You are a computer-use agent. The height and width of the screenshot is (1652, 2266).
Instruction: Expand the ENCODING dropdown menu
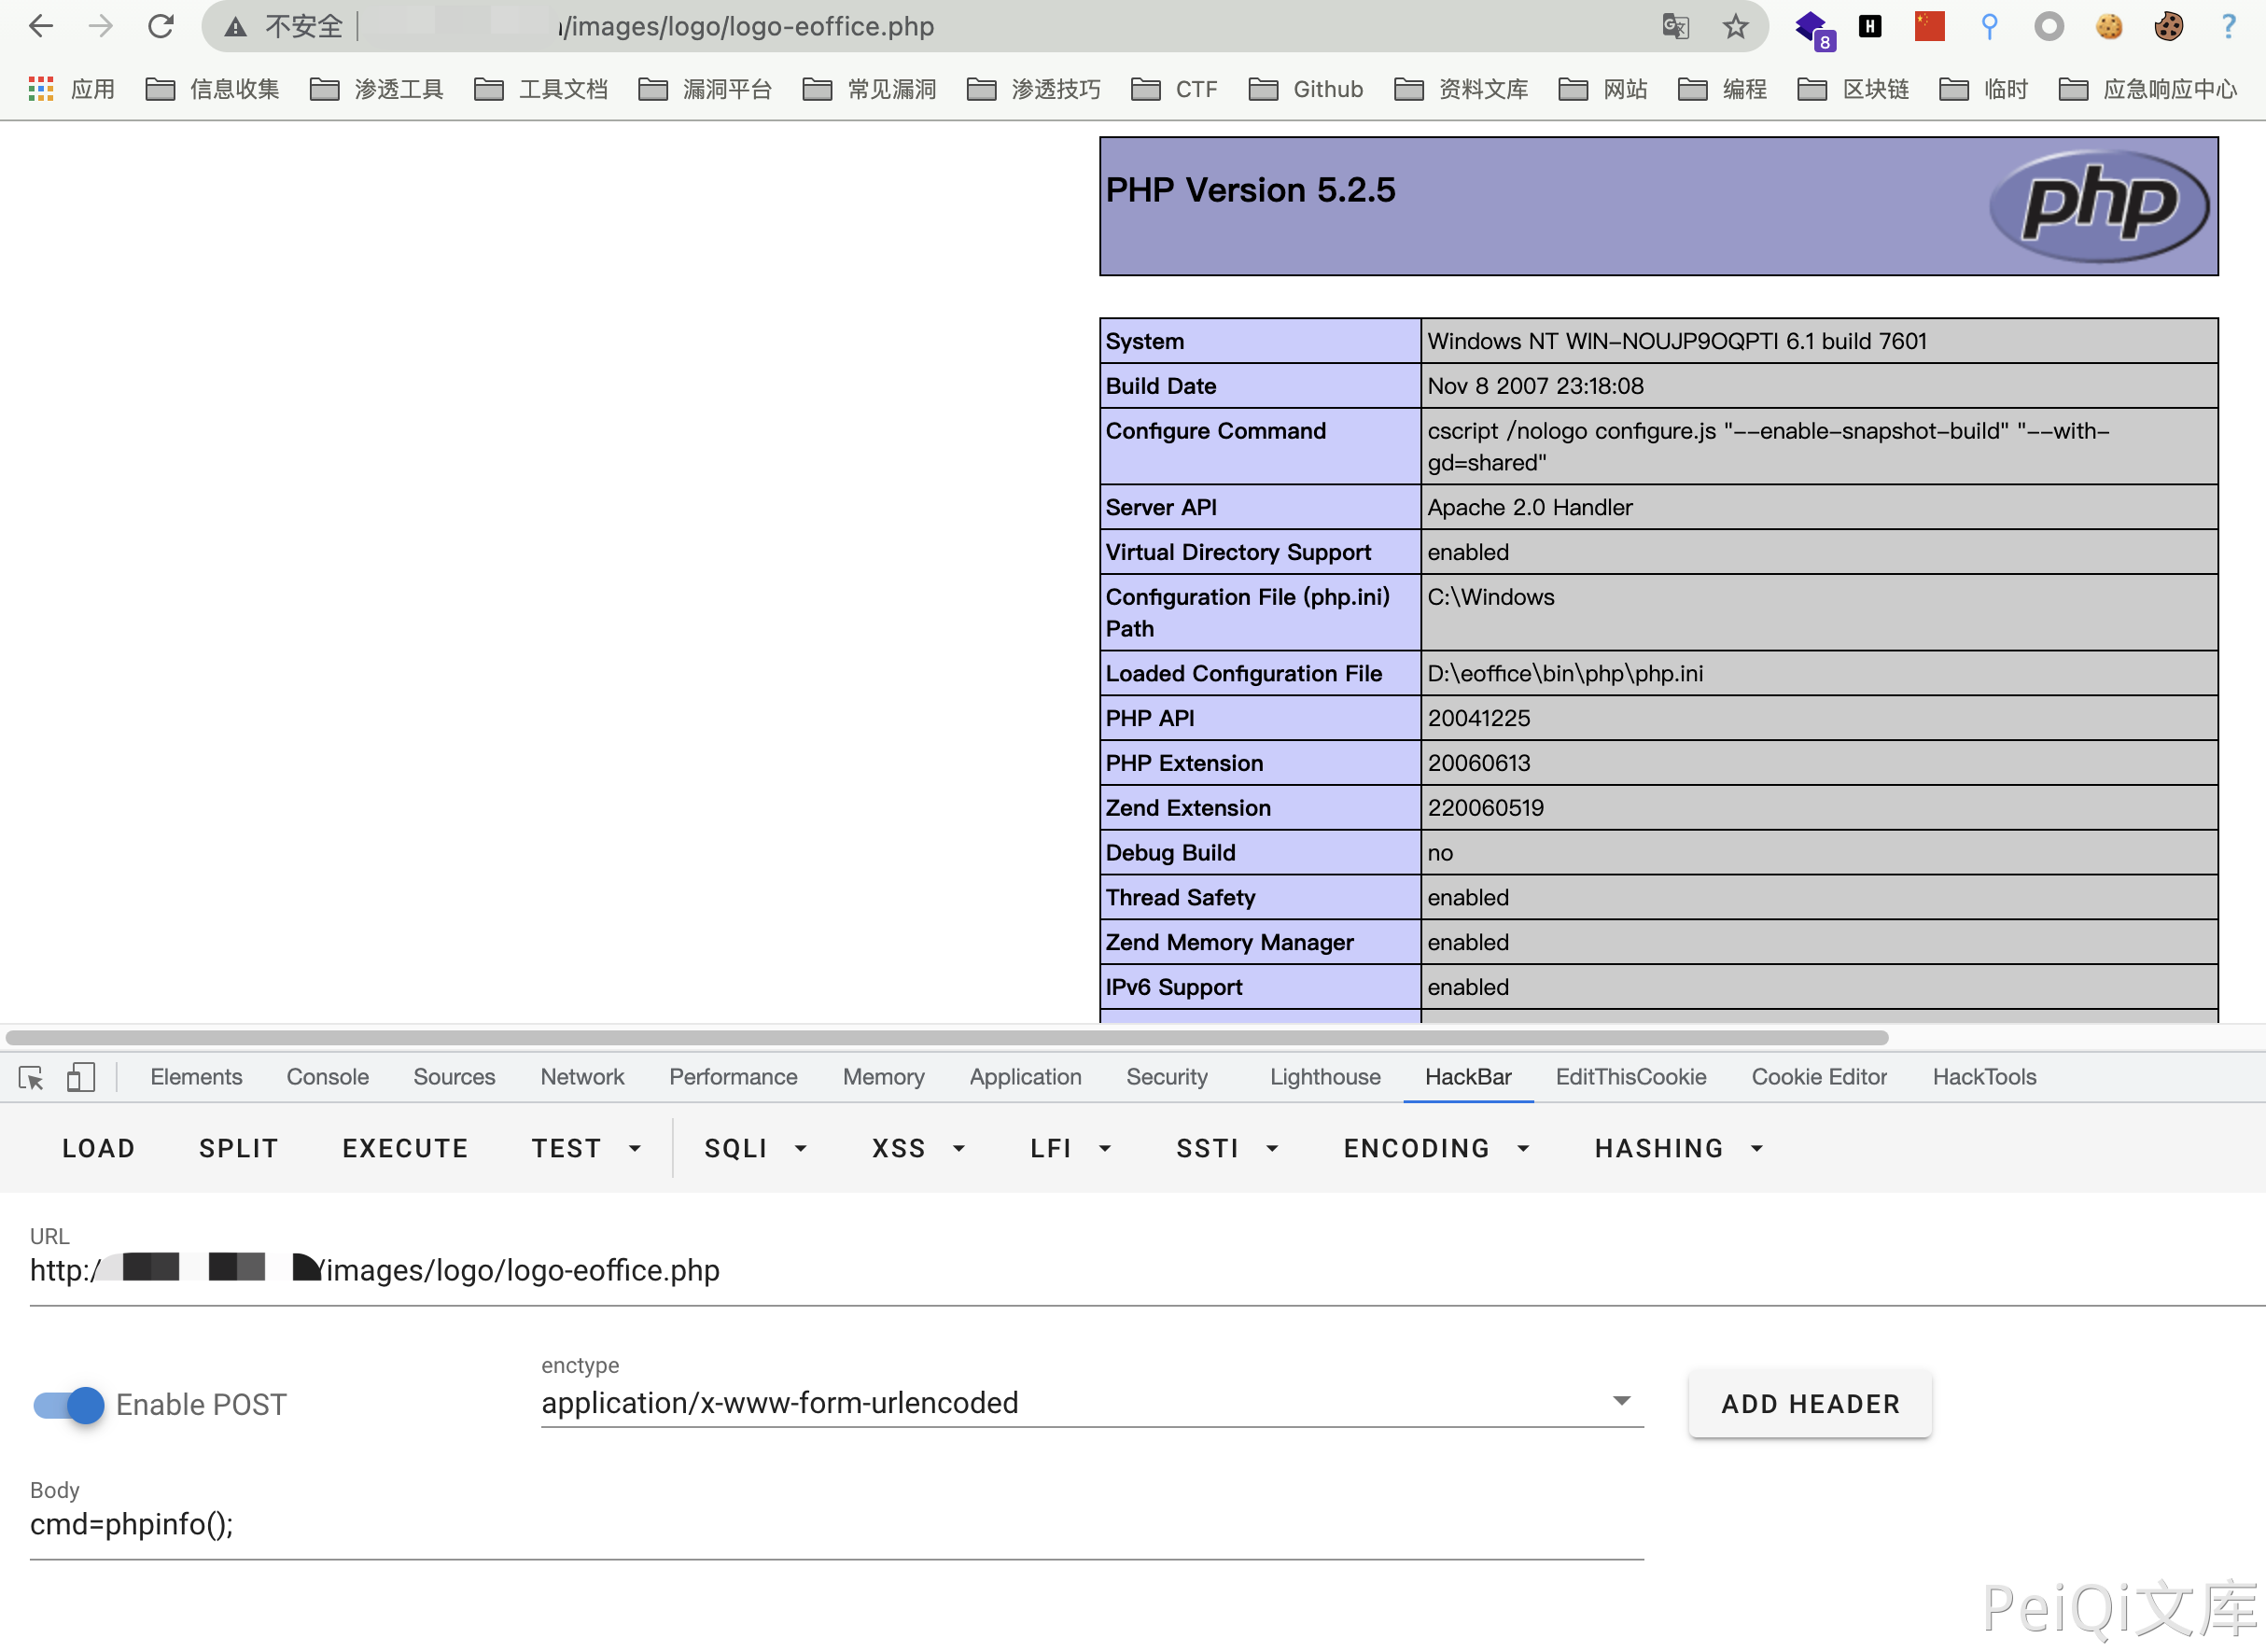tap(1436, 1148)
